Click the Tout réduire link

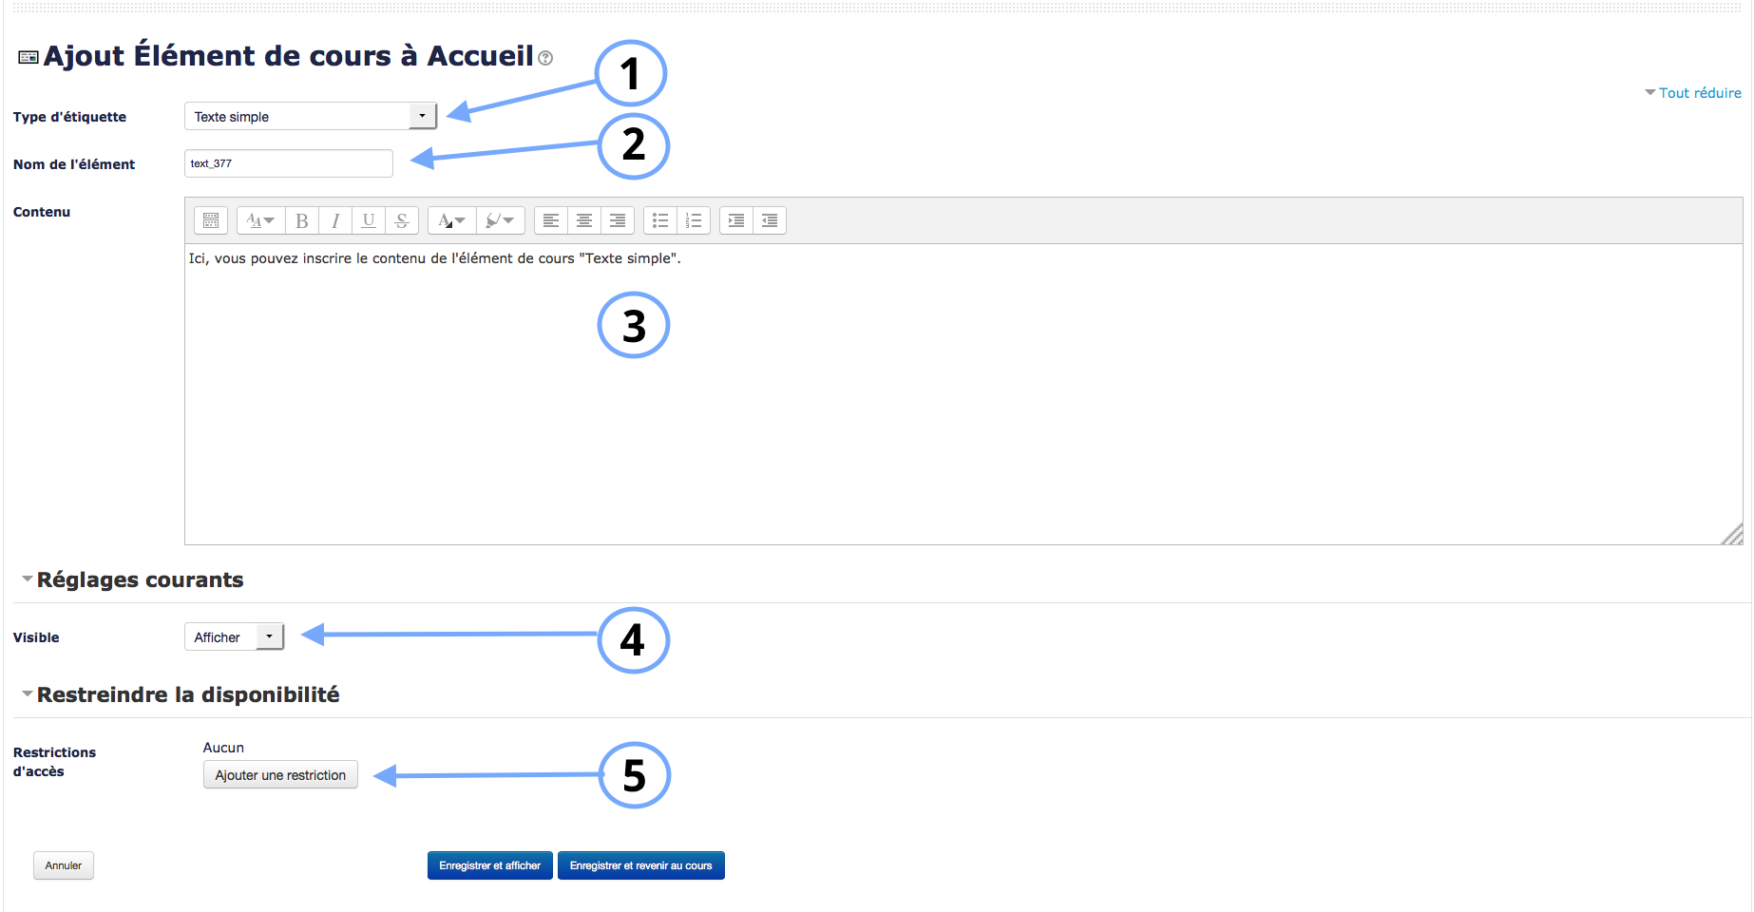1699,93
